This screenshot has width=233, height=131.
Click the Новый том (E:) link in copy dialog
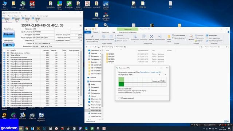tap(155, 72)
